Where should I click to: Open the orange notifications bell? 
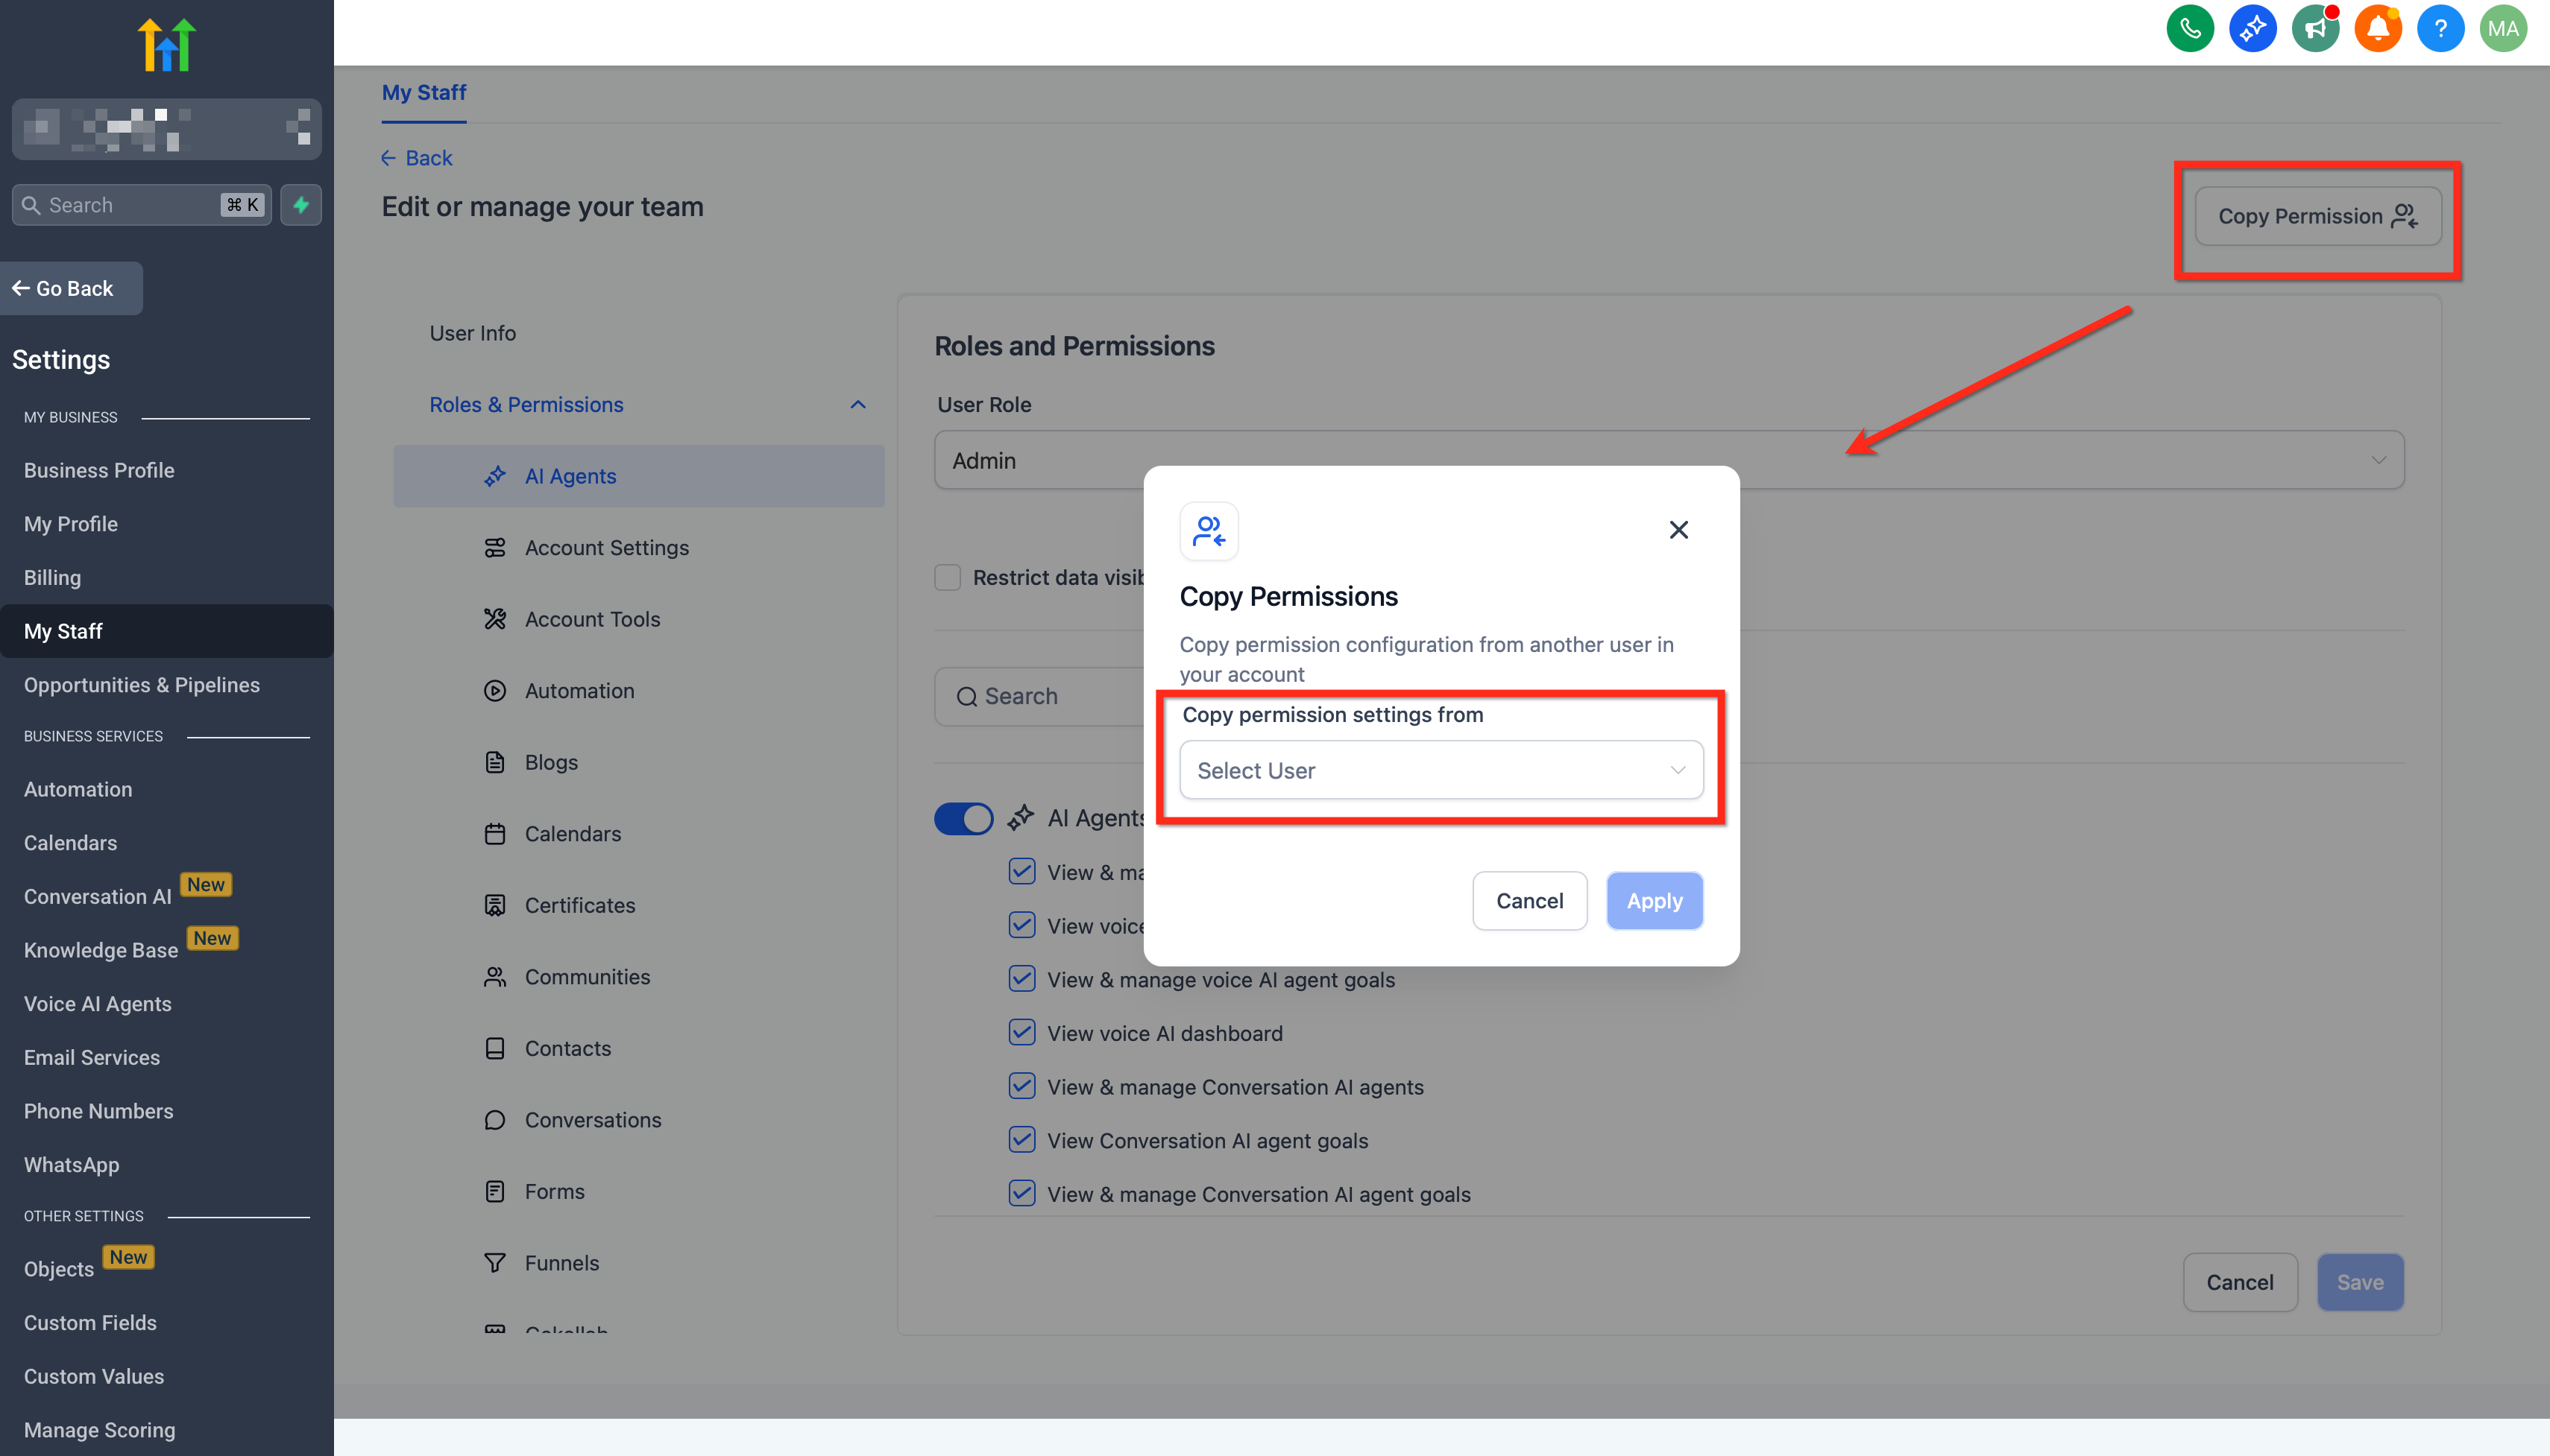2378,29
